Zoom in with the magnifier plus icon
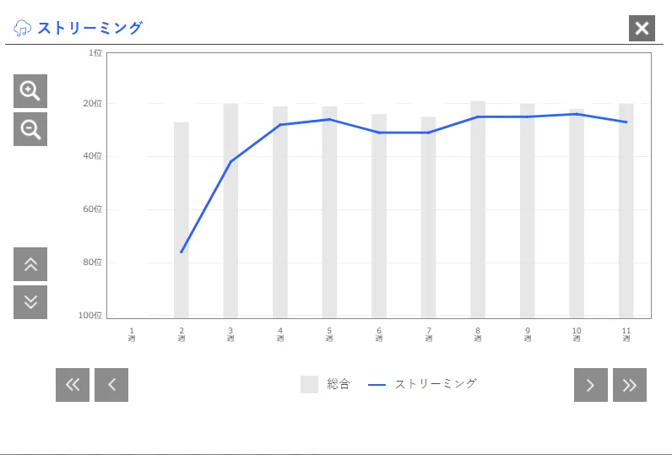Viewport: 672px width, 455px height. tap(30, 91)
